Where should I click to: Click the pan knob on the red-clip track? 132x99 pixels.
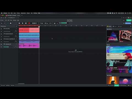[x=16, y=31]
